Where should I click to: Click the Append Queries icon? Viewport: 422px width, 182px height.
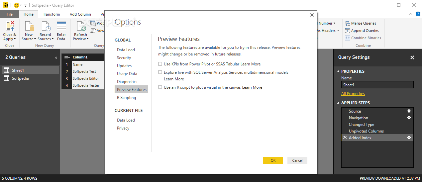pos(348,31)
